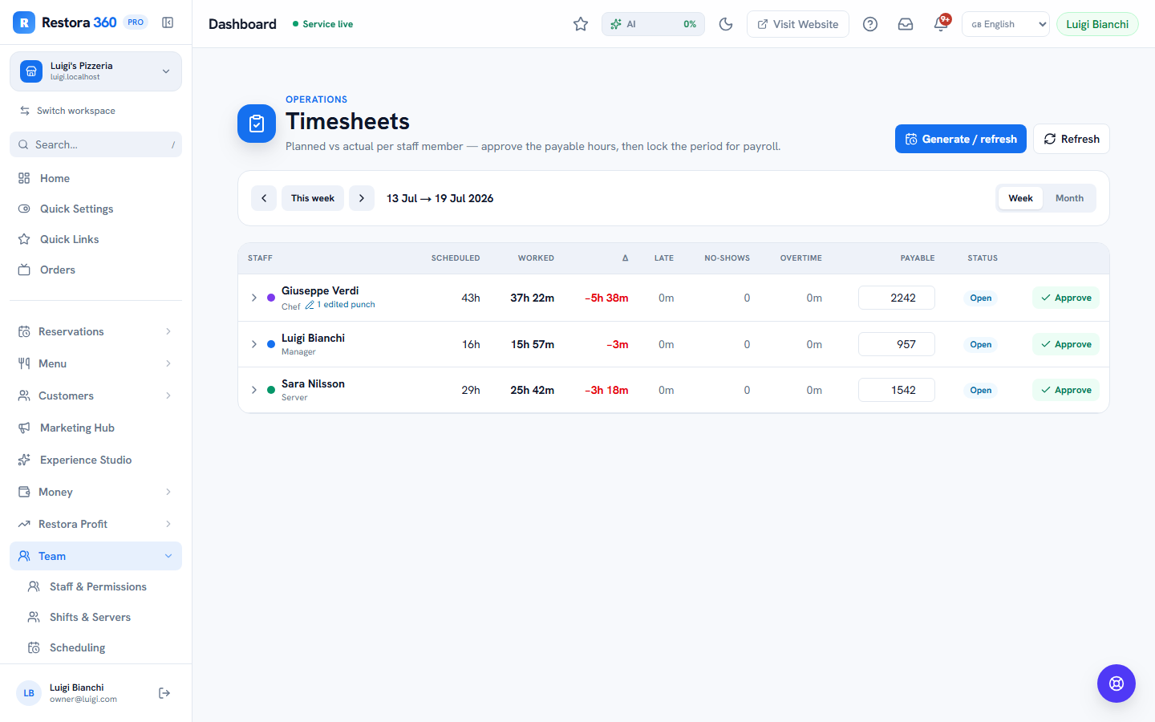Viewport: 1155px width, 722px height.
Task: Click the edited punch pencil icon
Action: coord(310,305)
